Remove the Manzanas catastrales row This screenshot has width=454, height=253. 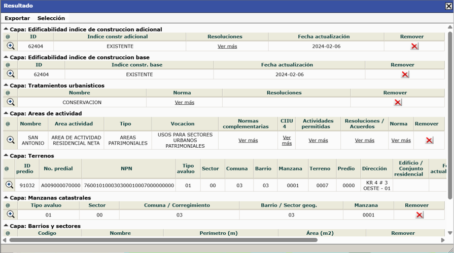[x=420, y=215]
